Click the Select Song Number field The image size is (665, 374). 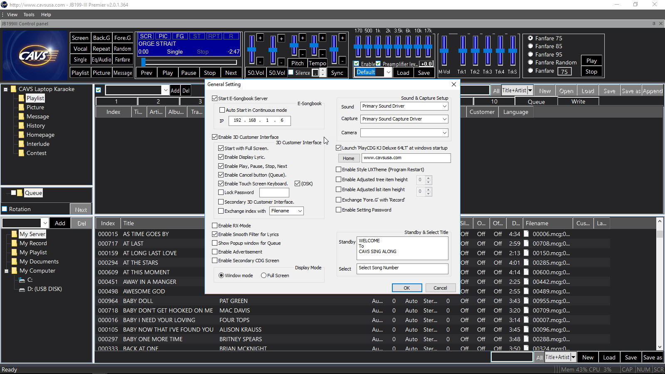coord(402,268)
